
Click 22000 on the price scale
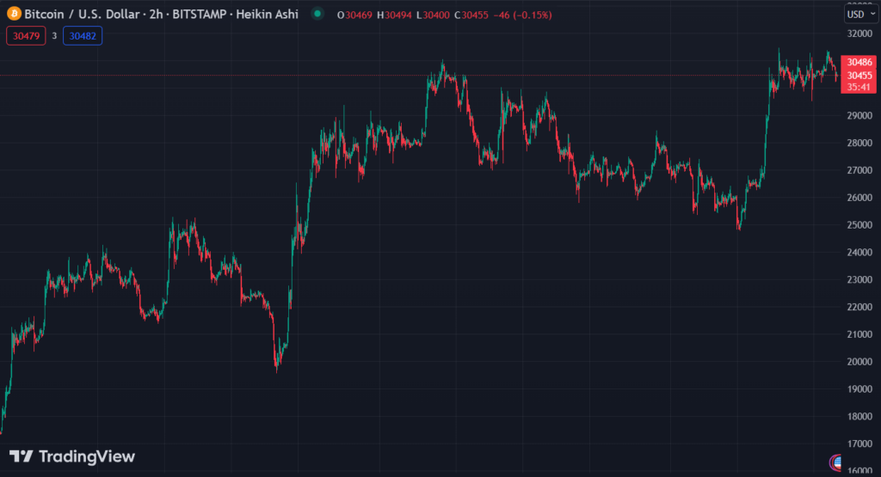tap(859, 307)
